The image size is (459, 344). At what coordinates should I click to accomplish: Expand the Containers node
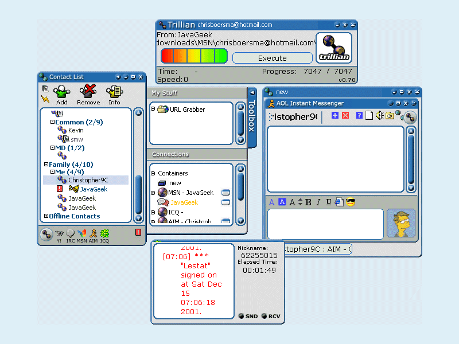153,173
